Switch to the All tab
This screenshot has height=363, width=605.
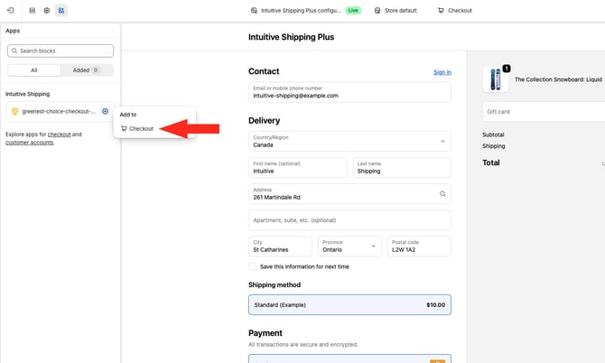(34, 70)
